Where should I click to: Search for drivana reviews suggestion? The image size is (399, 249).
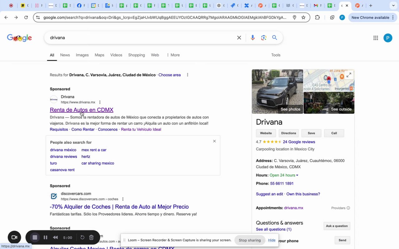pos(64,157)
